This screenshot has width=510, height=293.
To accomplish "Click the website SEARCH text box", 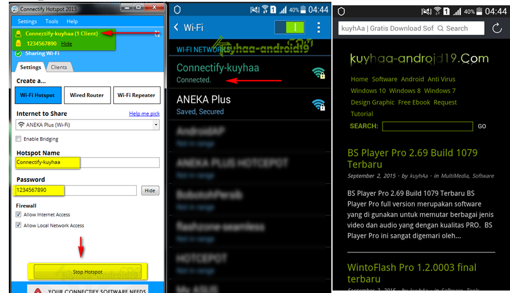I will 427,126.
